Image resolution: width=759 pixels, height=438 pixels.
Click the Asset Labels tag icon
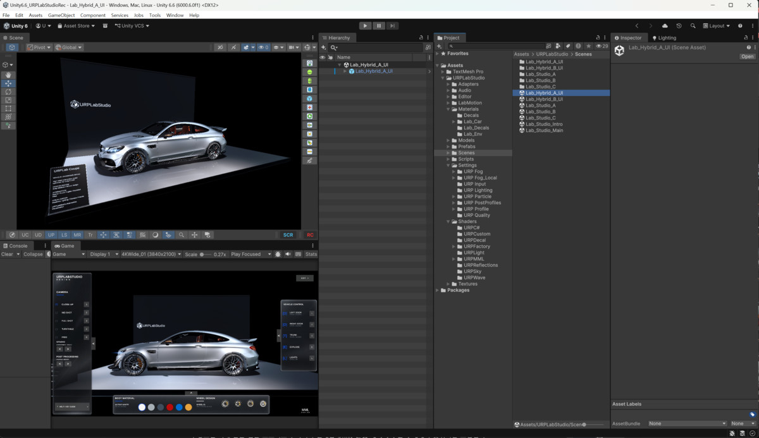click(752, 415)
